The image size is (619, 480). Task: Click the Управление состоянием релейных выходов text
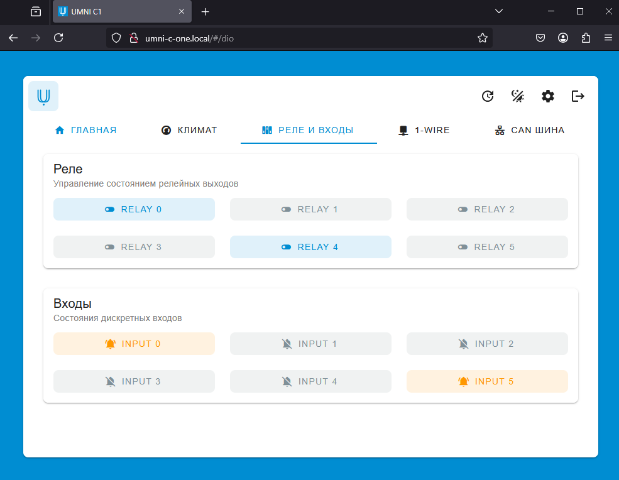point(146,184)
